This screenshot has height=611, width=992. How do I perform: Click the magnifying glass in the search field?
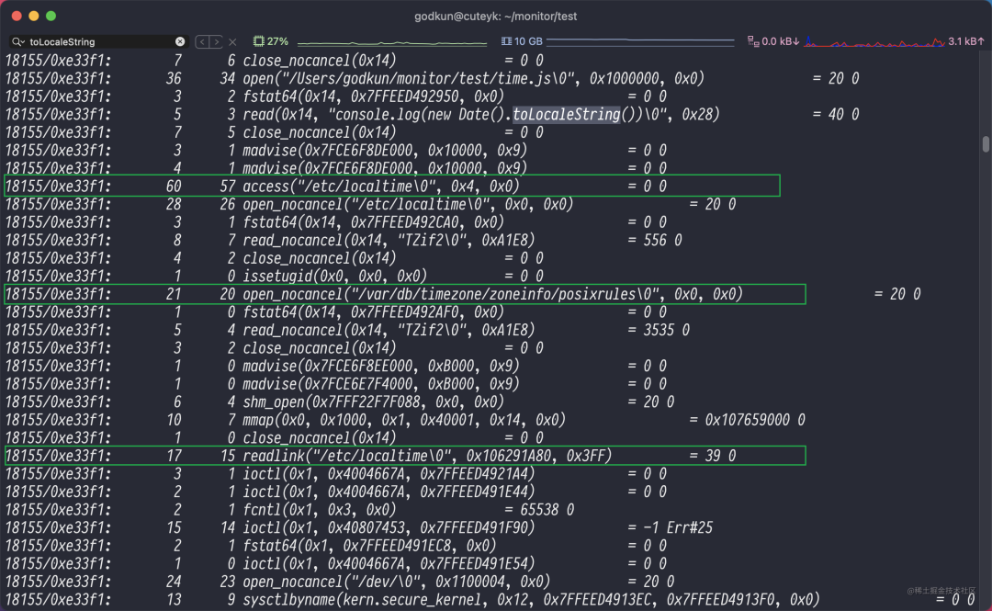(14, 41)
